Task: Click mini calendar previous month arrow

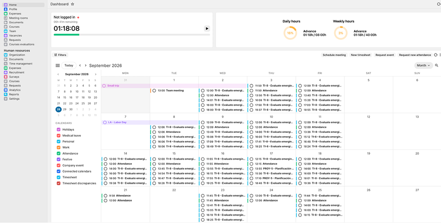Action: 58,74
